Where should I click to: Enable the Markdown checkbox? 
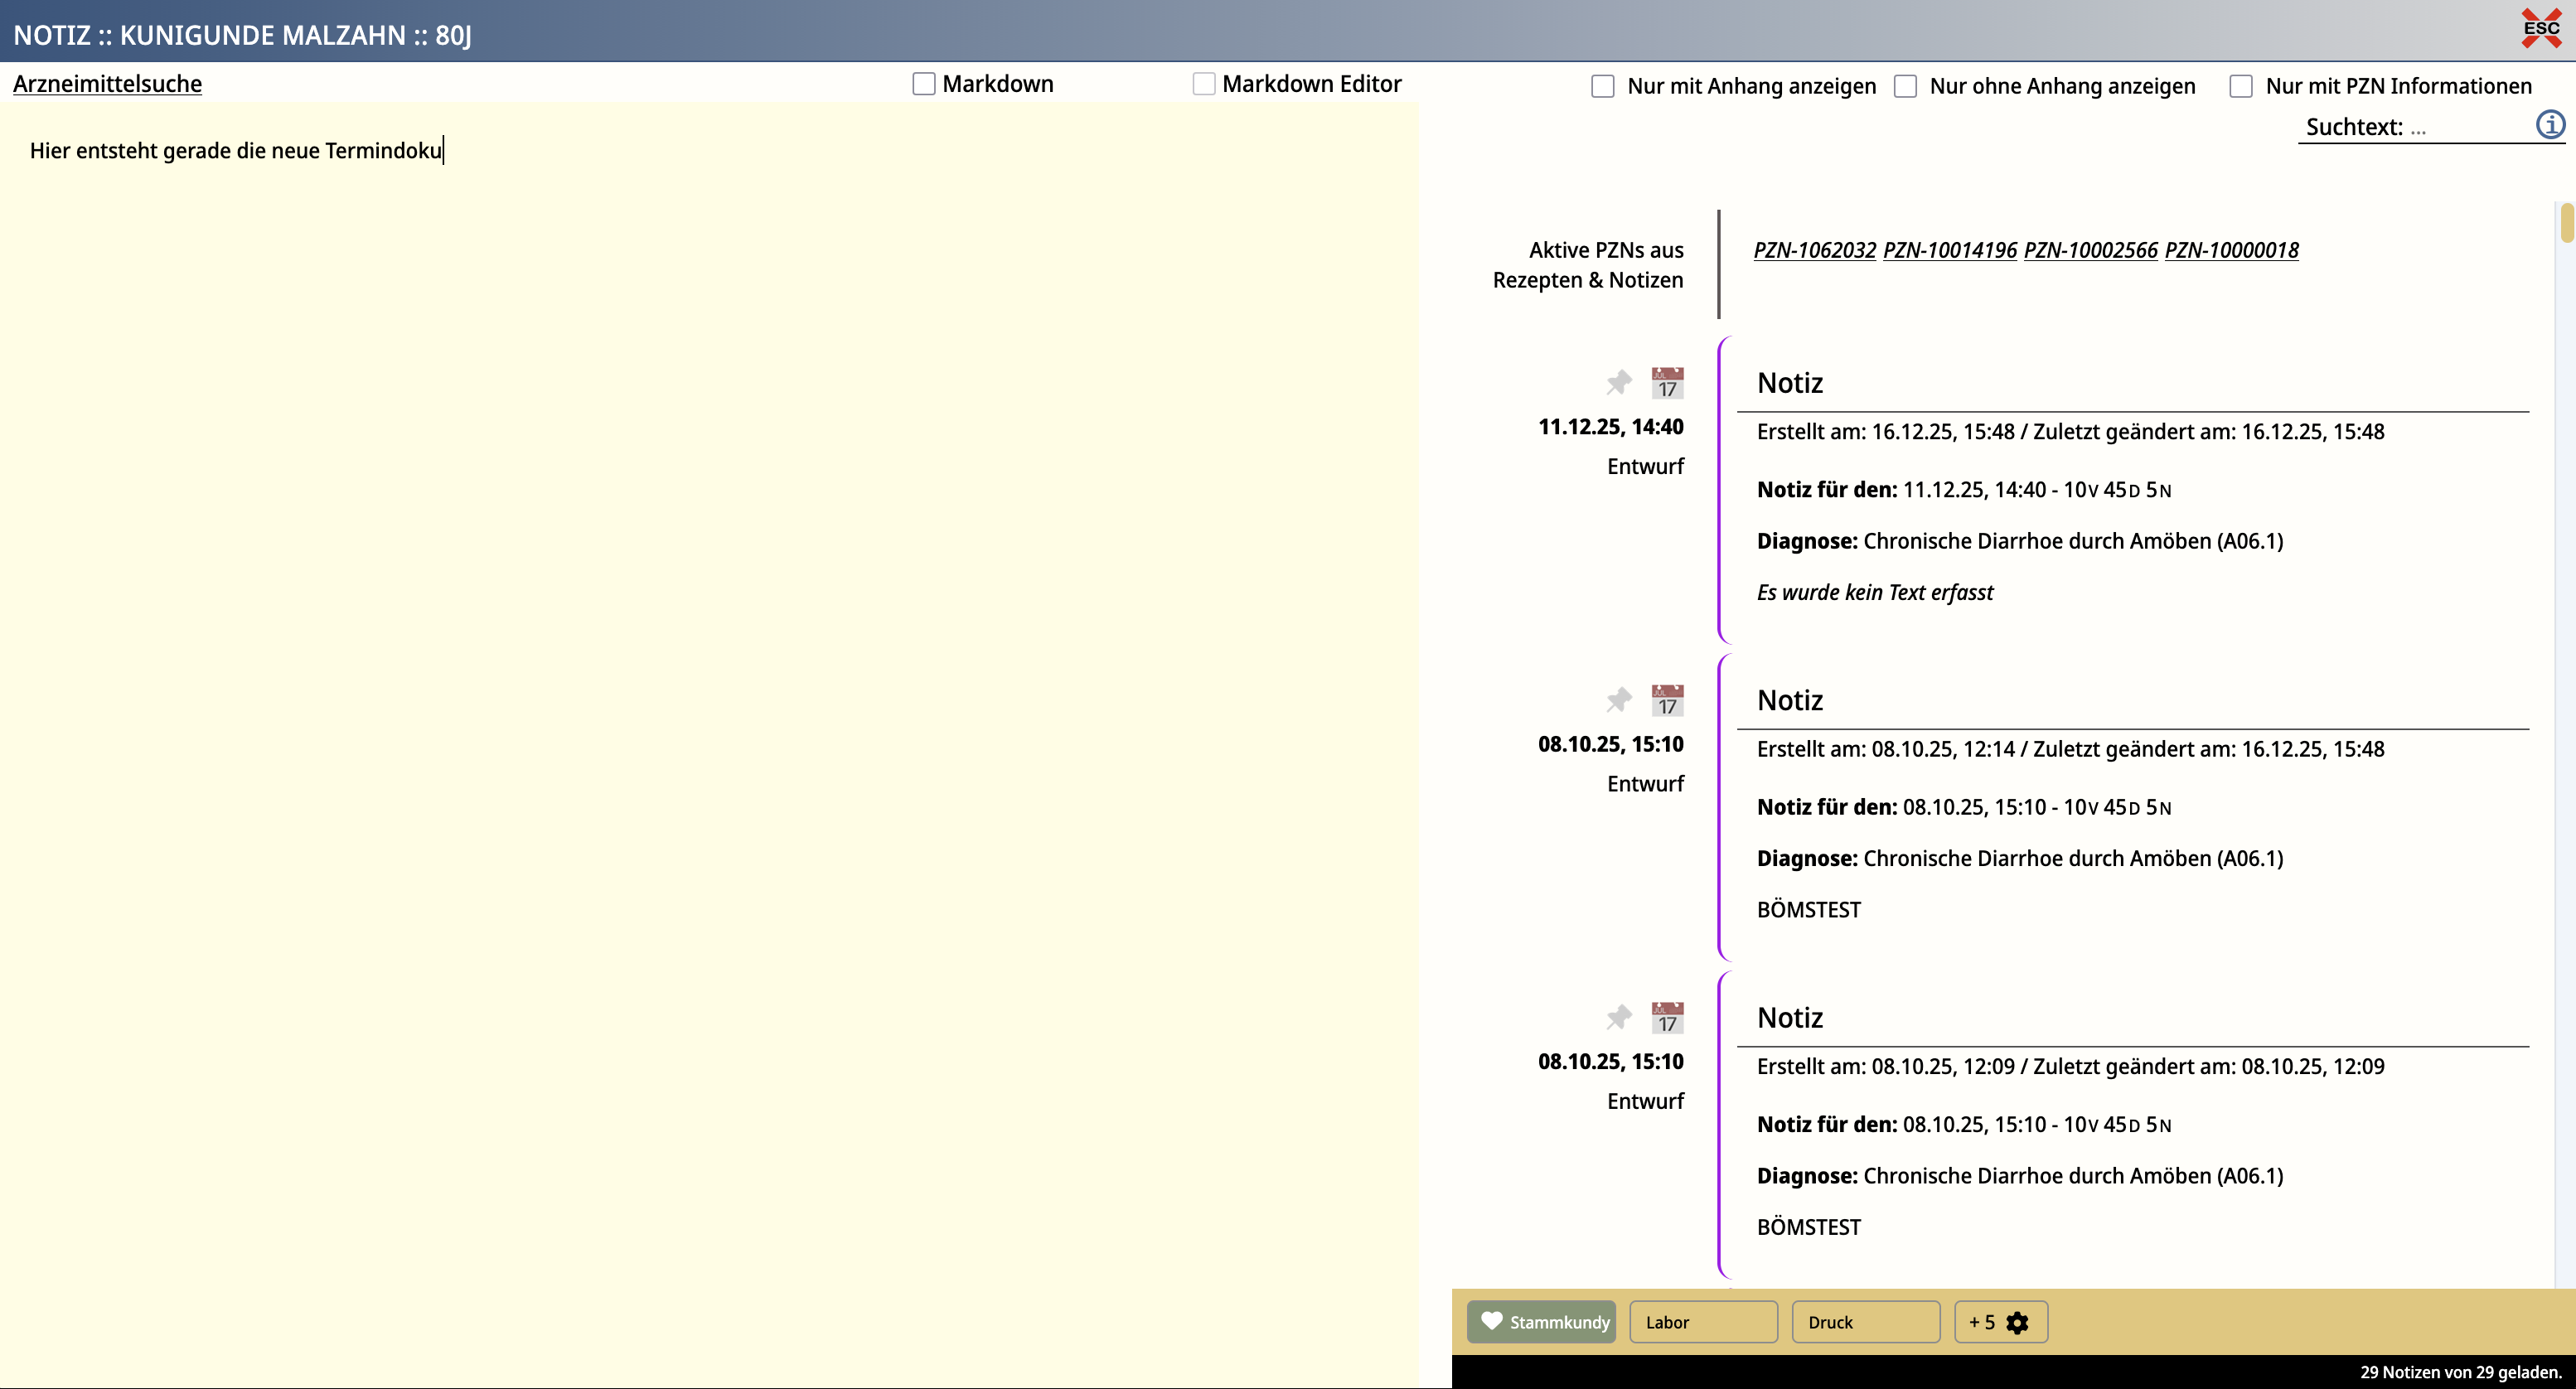(923, 84)
